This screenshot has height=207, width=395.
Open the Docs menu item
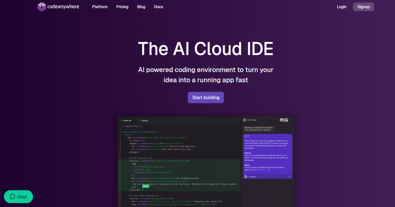pyautogui.click(x=158, y=7)
